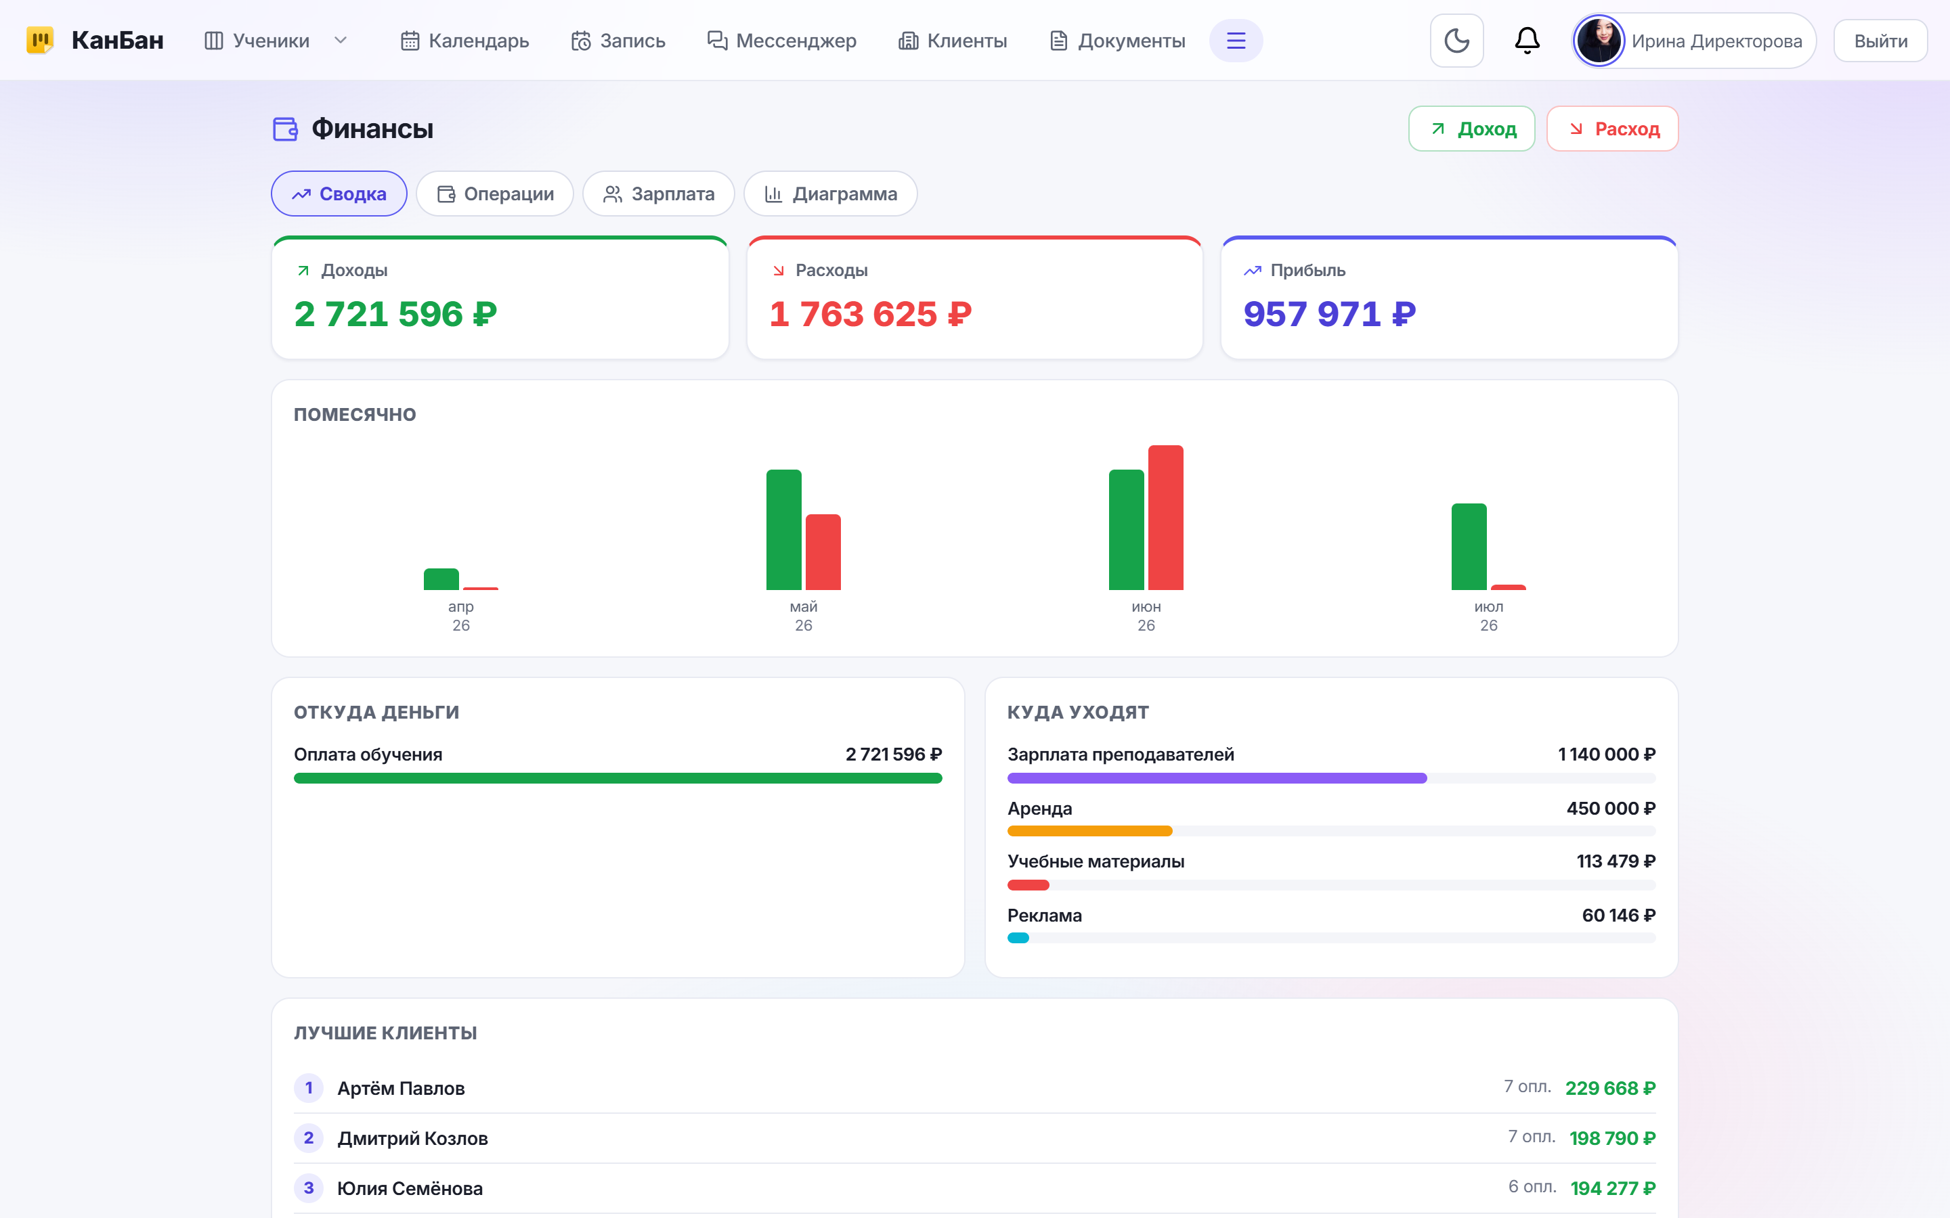Viewport: 1950px width, 1218px height.
Task: Add expense with Расход button
Action: [x=1612, y=129]
